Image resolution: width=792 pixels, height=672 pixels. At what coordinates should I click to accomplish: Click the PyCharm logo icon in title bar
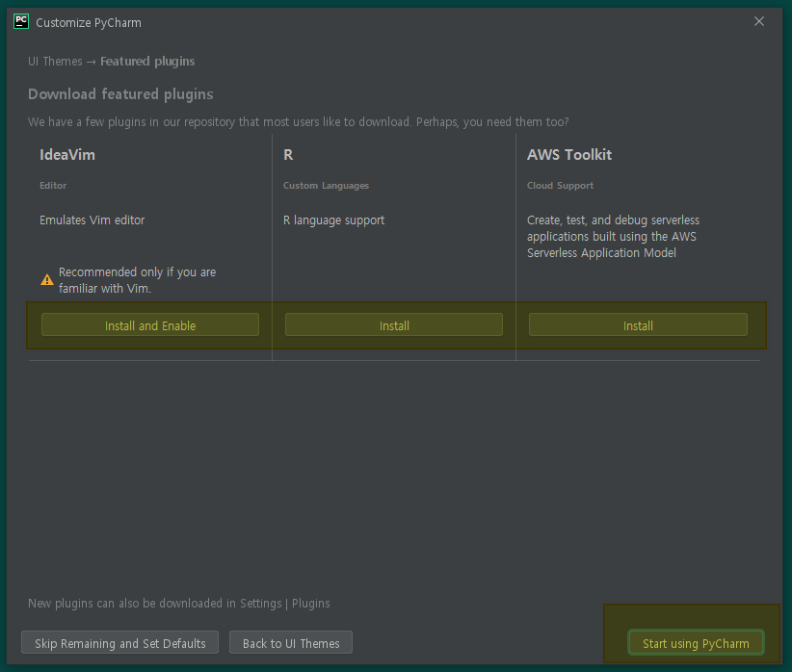[21, 22]
